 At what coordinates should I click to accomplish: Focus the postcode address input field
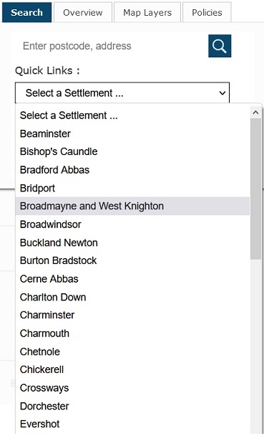[111, 46]
